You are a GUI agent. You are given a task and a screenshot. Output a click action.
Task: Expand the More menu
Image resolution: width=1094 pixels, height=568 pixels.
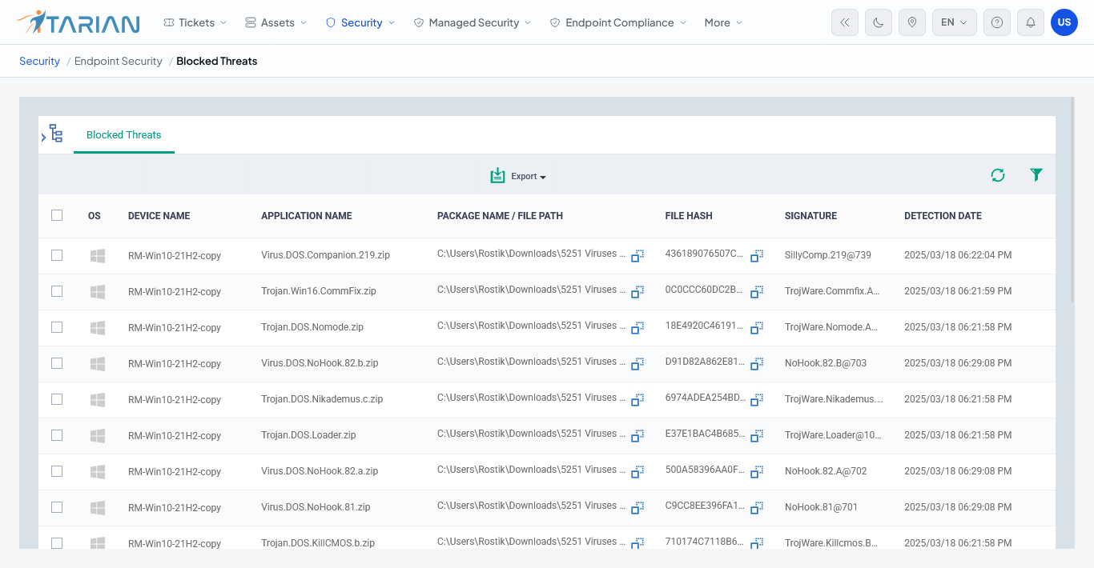pyautogui.click(x=723, y=22)
